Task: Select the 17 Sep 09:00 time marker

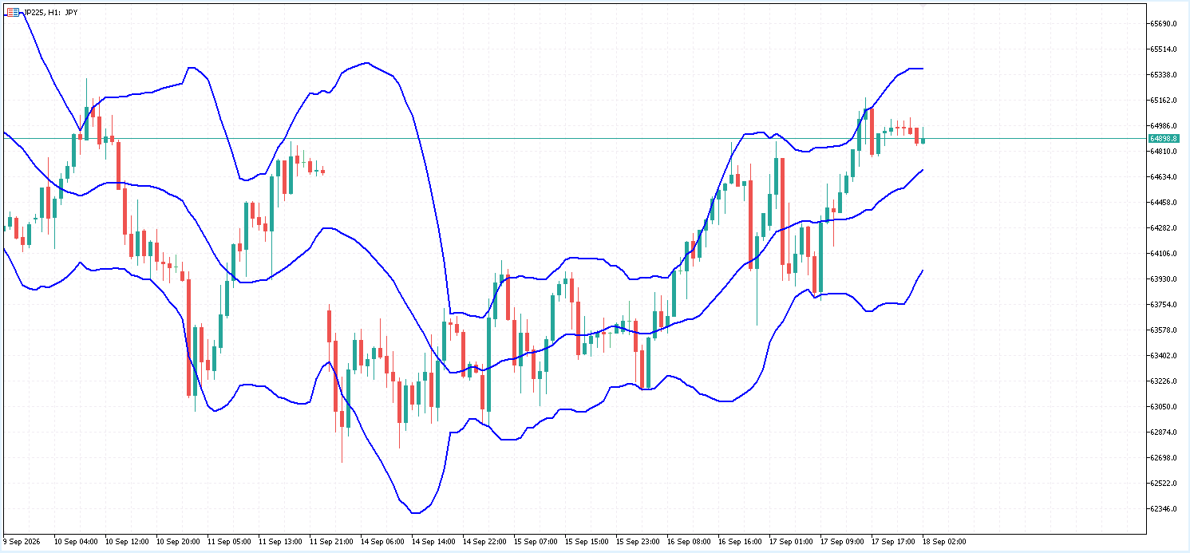Action: click(x=842, y=542)
